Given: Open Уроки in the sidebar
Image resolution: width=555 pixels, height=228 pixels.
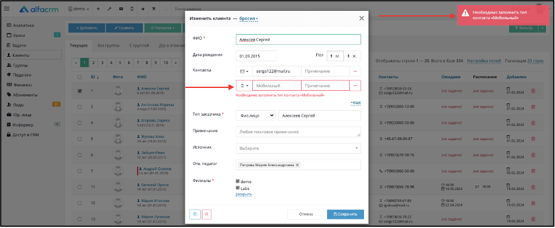Looking at the screenshot, I should (x=19, y=35).
